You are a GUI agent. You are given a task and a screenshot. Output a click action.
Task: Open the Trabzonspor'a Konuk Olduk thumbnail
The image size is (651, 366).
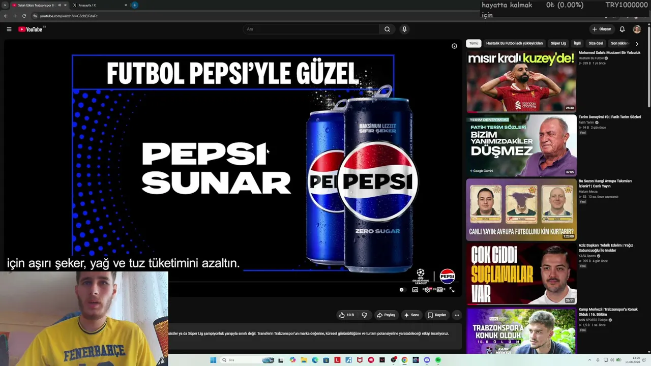[521, 330]
